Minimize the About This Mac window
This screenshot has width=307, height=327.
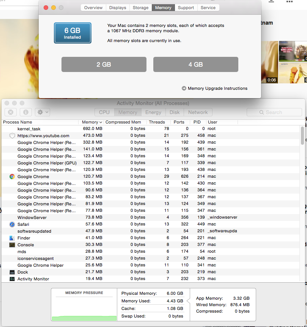(x=54, y=8)
